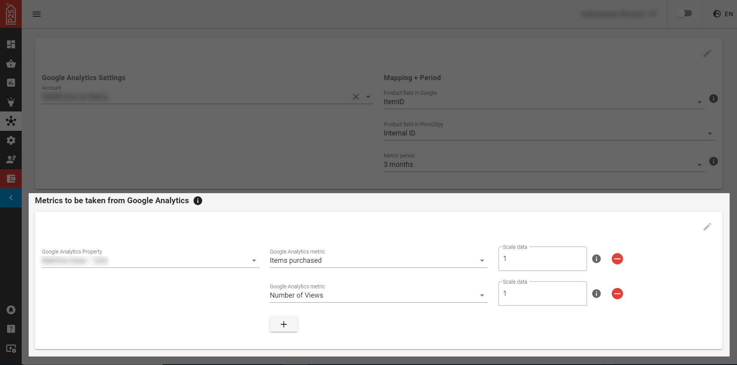Add a new metric with plus button
The image size is (737, 365).
pos(284,324)
